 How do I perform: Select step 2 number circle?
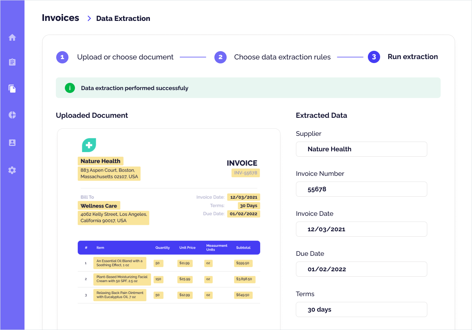point(221,57)
